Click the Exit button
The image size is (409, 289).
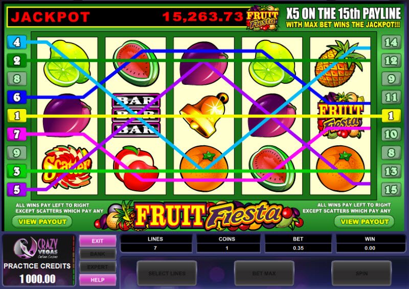(98, 241)
